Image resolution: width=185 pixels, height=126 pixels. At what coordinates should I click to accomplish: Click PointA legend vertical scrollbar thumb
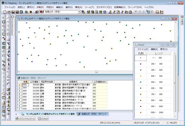pos(175,83)
